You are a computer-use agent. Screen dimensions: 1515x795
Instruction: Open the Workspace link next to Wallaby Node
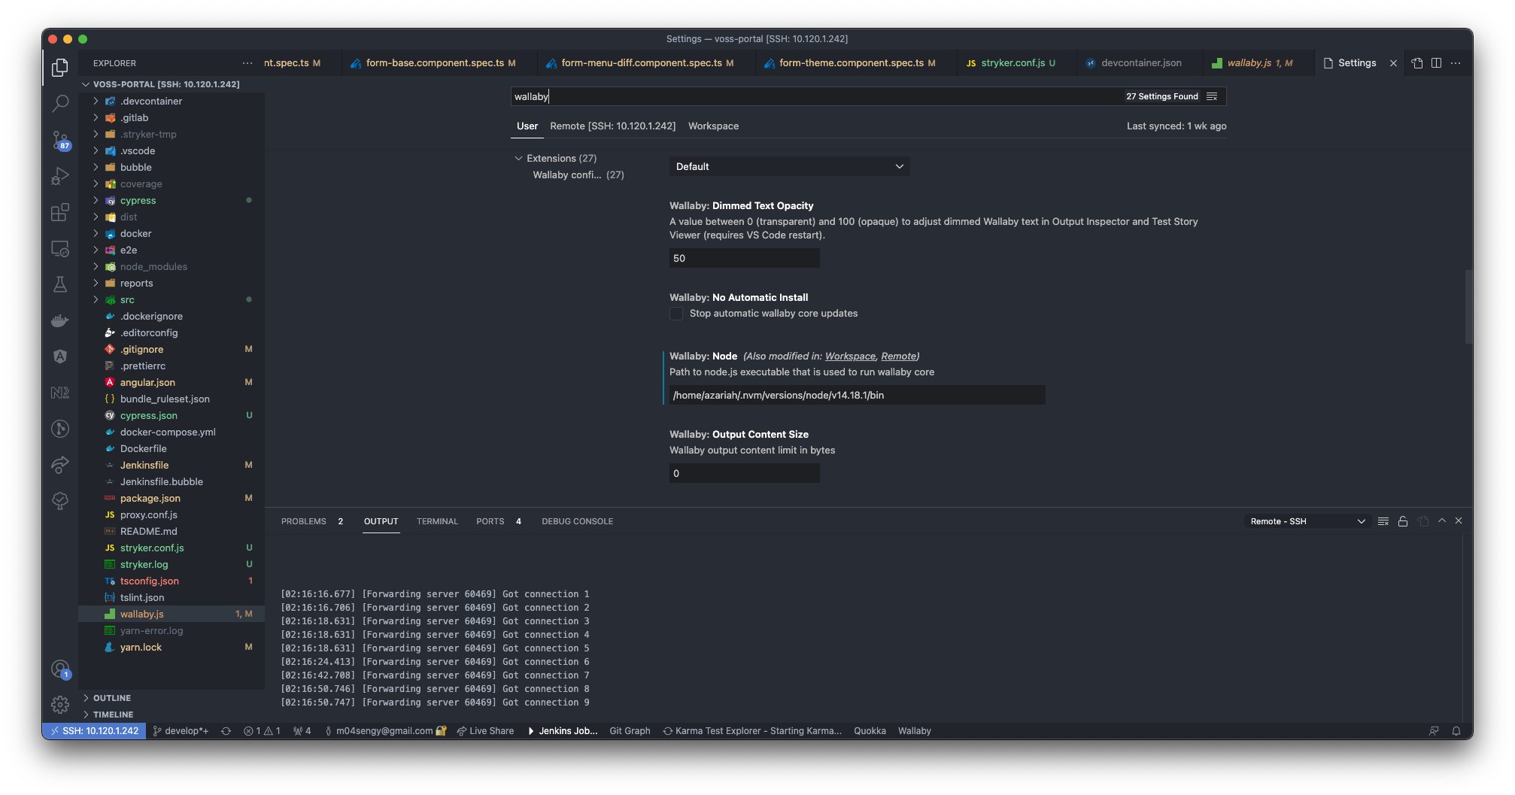point(849,356)
